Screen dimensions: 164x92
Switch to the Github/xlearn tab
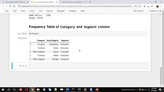15,2
